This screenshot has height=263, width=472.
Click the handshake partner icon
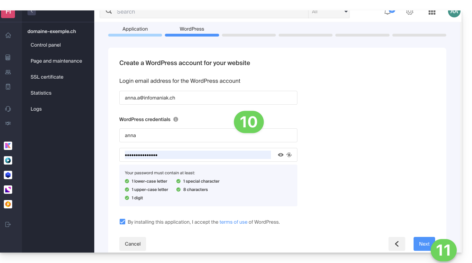click(8, 123)
